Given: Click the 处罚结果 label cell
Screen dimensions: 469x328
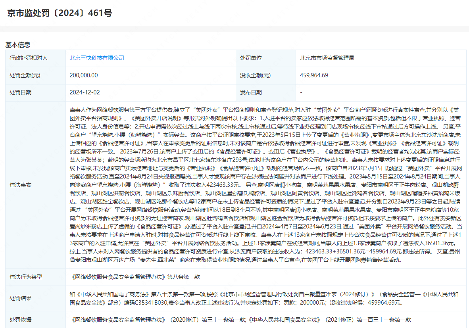Looking at the screenshot, I should tap(21, 298).
